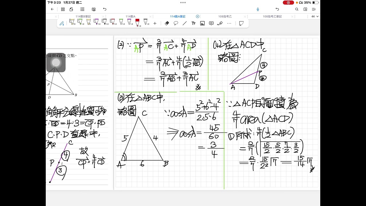366x206 pixels.
Task: Toggle the red screen recording indicator
Action: click(288, 3)
